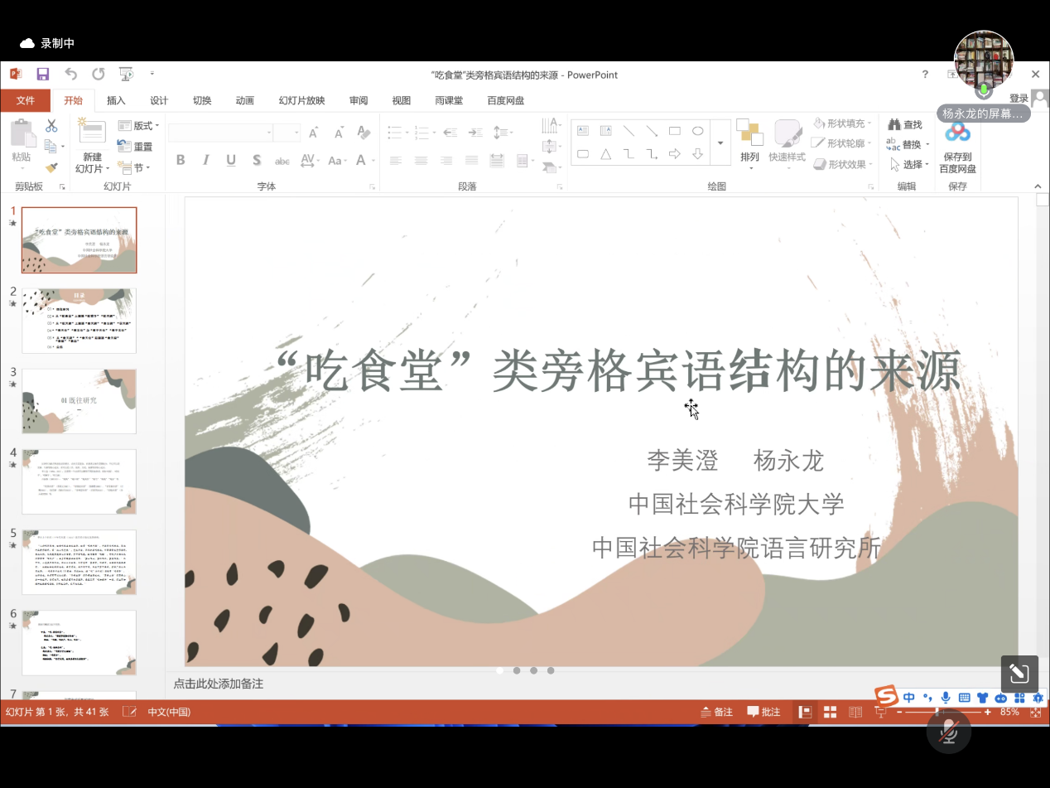The image size is (1050, 788).
Task: Toggle Bold formatting
Action: 181,160
